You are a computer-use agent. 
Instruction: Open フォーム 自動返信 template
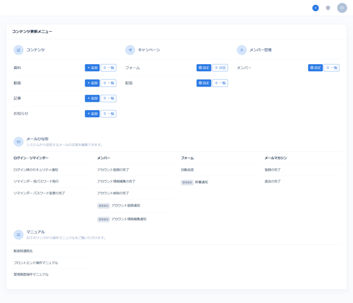[187, 169]
